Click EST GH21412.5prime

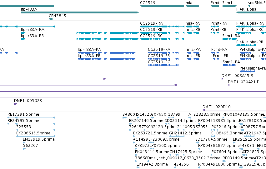tap(185, 133)
